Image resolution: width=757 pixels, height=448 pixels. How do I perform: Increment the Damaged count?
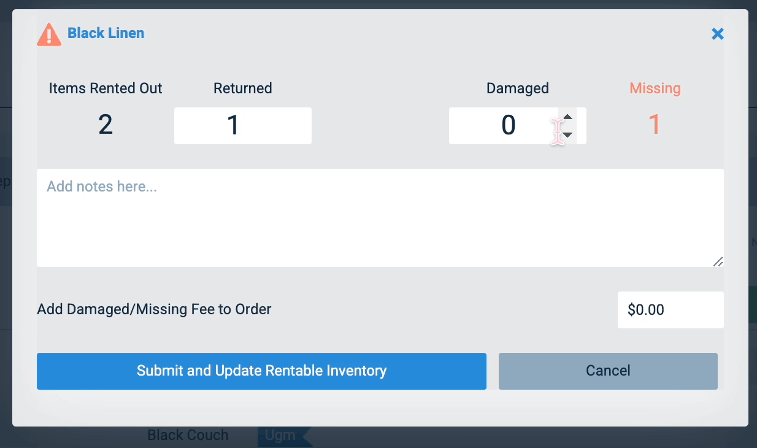[x=567, y=117]
